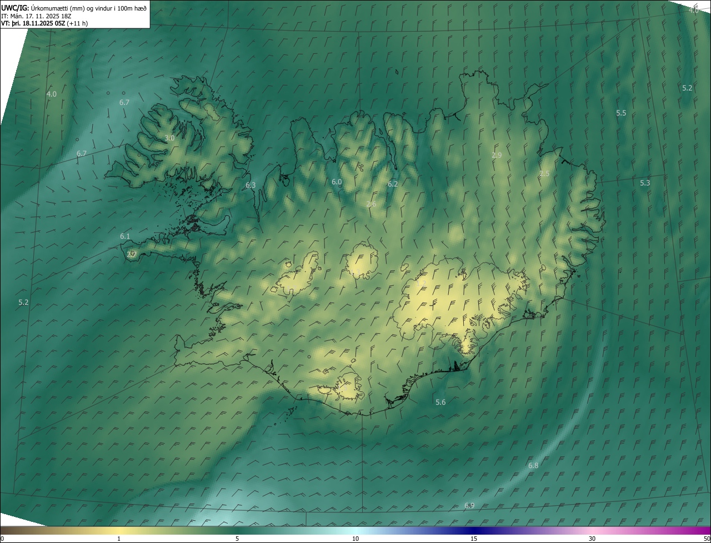
Task: Click the color scale tick label 10
Action: coord(355,539)
